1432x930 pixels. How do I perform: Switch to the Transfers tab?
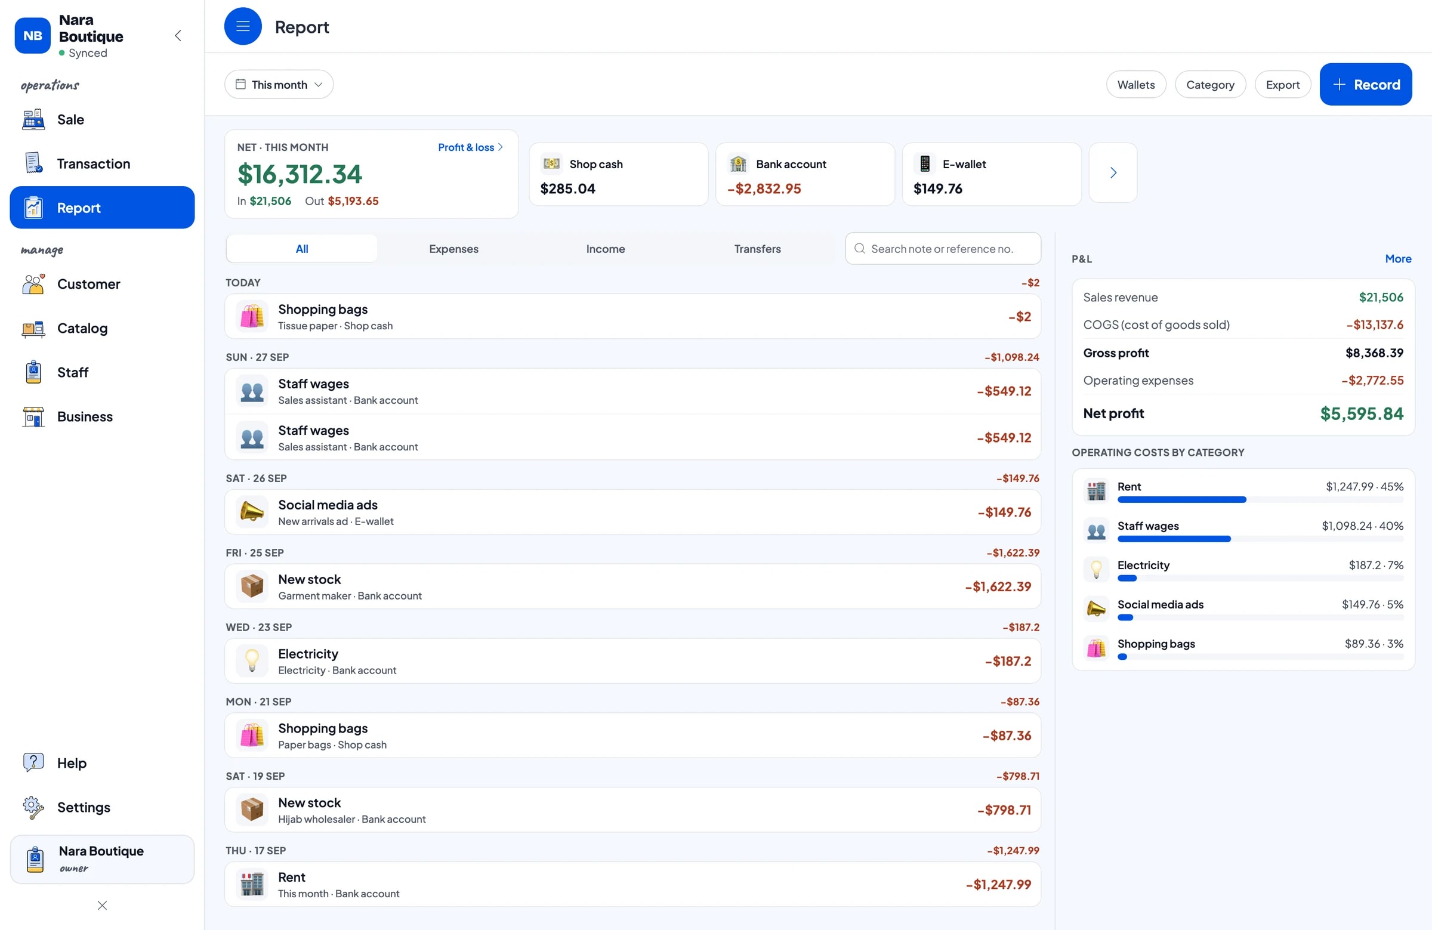pyautogui.click(x=757, y=248)
